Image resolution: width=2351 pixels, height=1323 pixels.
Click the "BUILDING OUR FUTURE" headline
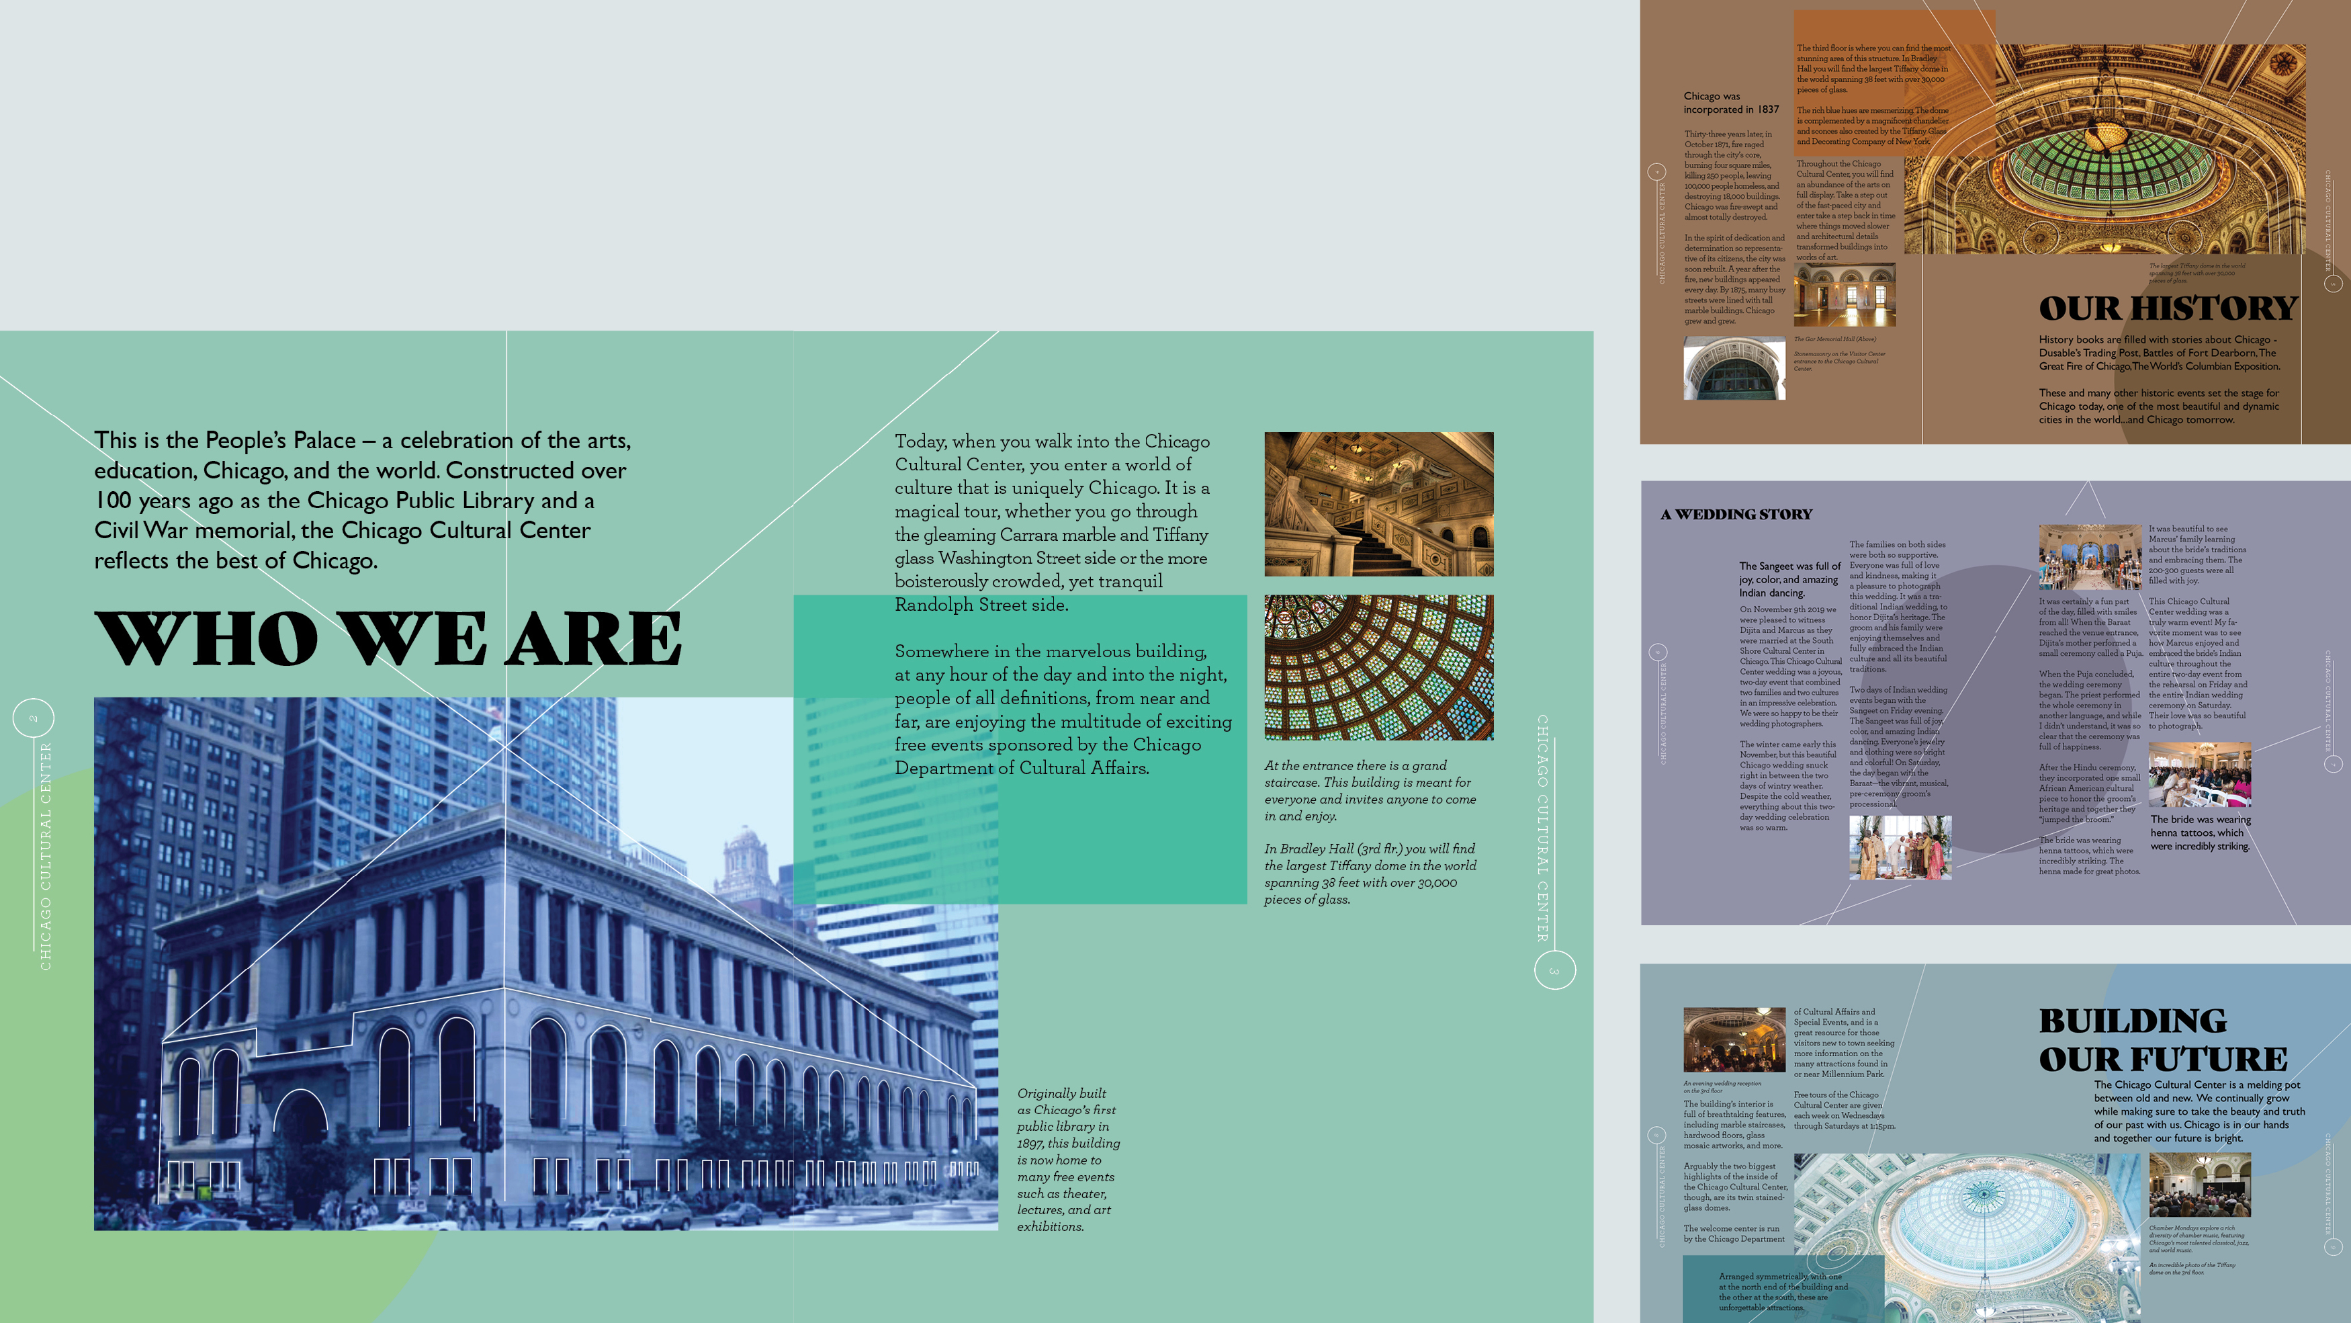[2163, 1040]
